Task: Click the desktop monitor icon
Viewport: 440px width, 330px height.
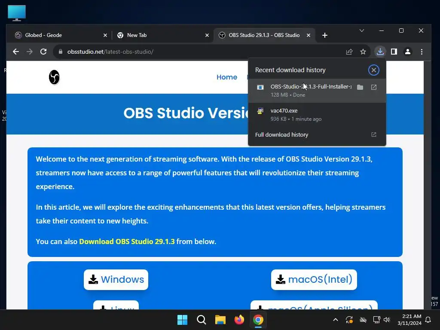Action: point(17,13)
